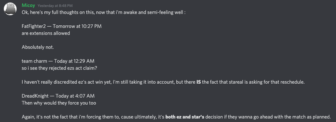The height and width of the screenshot is (122, 336).
Task: Click the 'Yesterday at 8:48 PM' timestamp
Action: [x=55, y=6]
